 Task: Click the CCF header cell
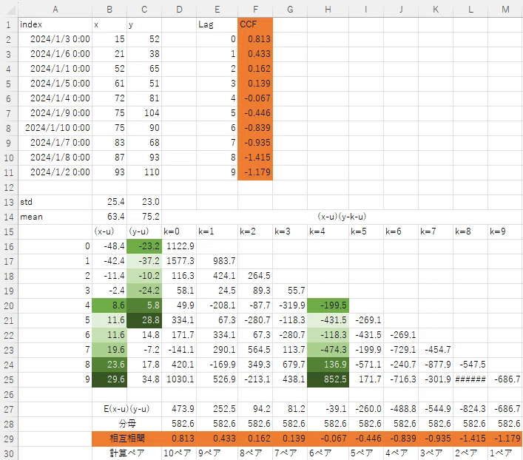click(255, 24)
